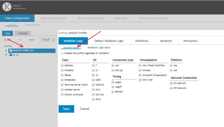The width and height of the screenshot is (224, 127).
Task: Click the IE folder icon
Action: [11, 55]
